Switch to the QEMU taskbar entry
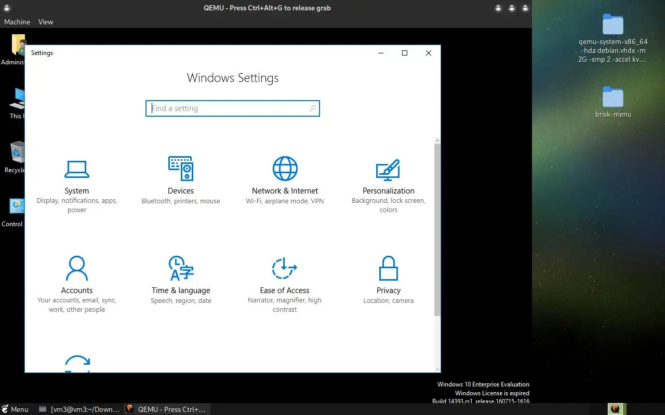665x415 pixels. 167,409
